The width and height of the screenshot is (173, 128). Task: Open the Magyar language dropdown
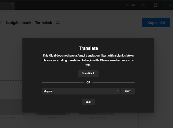tap(80, 91)
